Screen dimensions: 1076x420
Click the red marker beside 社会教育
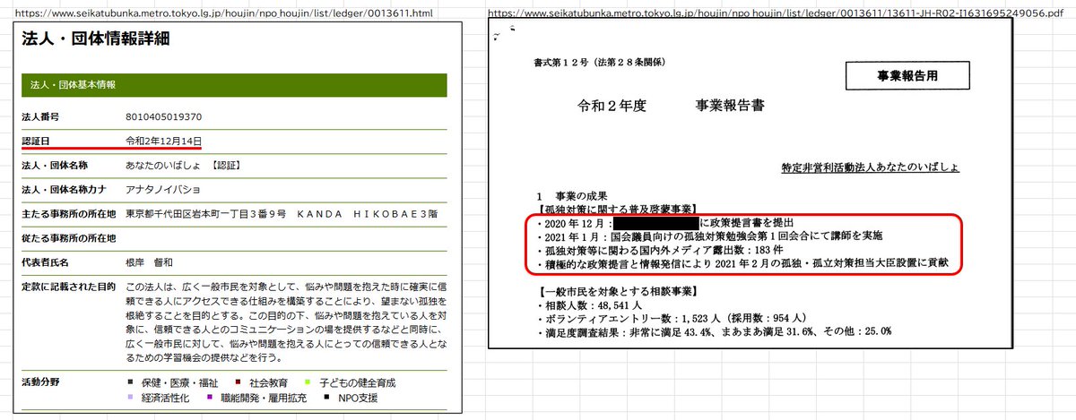(239, 383)
